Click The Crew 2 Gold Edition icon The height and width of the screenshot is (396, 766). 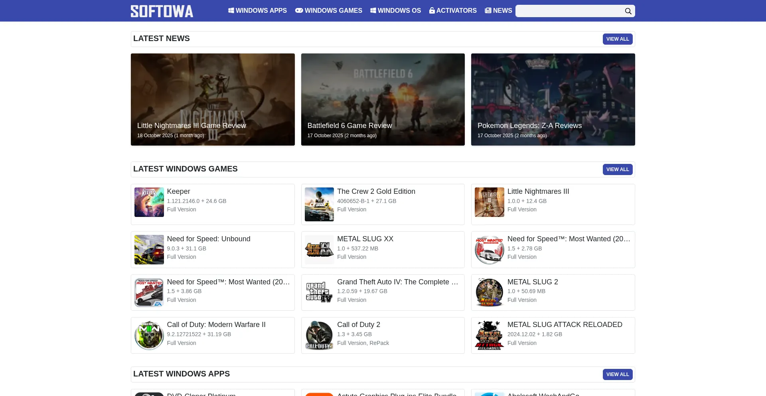coord(319,204)
